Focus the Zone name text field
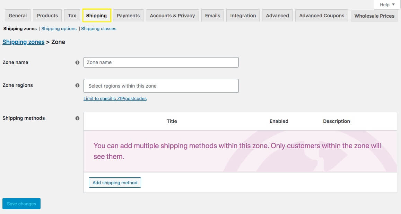Screen dimensions: 401x214 coord(161,62)
